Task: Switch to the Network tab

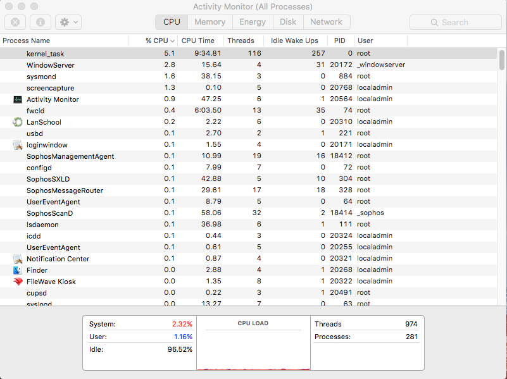Action: pos(326,22)
